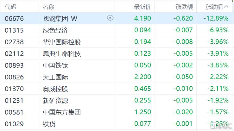Click the change amount -0.001

[x=183, y=124]
